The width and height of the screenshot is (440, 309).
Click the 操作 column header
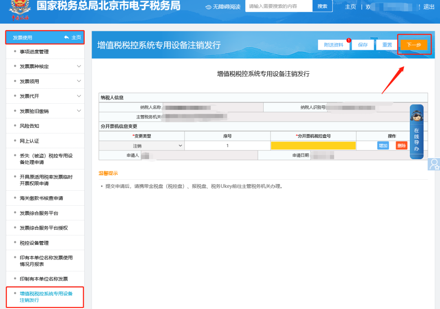pyautogui.click(x=392, y=136)
